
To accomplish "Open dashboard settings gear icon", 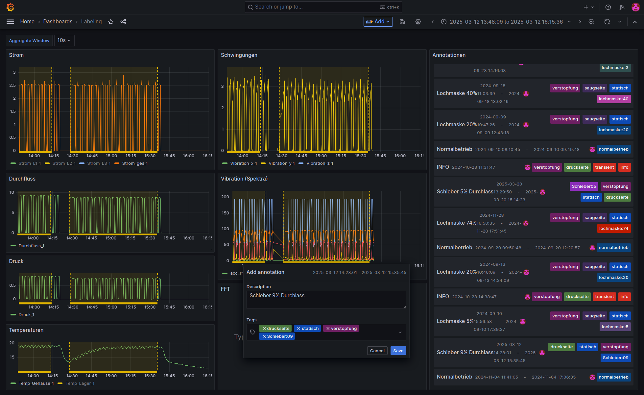I will pyautogui.click(x=418, y=22).
